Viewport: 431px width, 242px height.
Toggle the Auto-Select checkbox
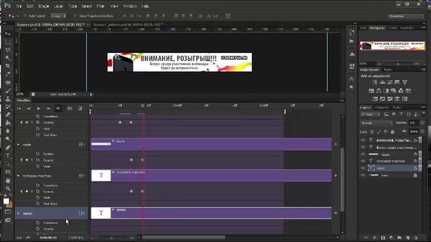point(25,16)
